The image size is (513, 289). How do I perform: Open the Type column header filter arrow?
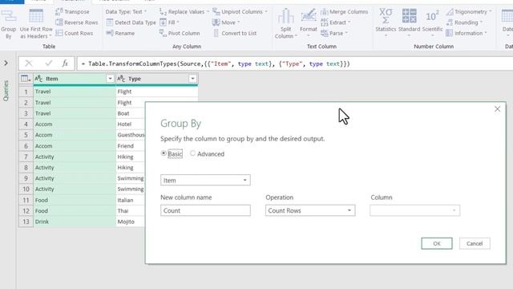192,79
